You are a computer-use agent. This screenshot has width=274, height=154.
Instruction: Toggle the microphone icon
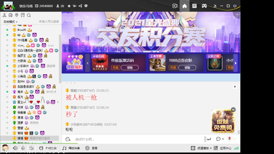(x=23, y=148)
